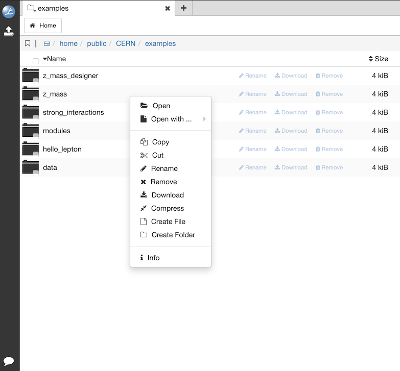This screenshot has width=400, height=371.
Task: Choose Open with ... in the context menu
Action: (171, 119)
